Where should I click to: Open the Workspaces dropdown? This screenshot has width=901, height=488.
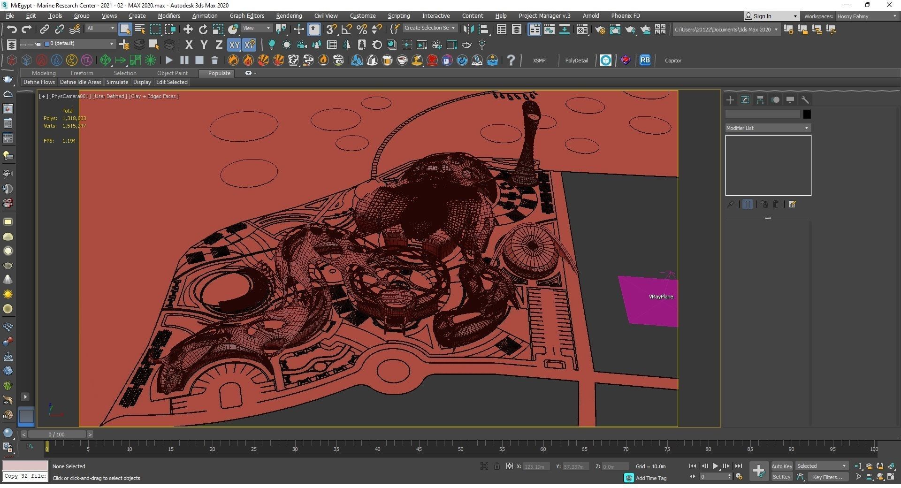click(866, 16)
